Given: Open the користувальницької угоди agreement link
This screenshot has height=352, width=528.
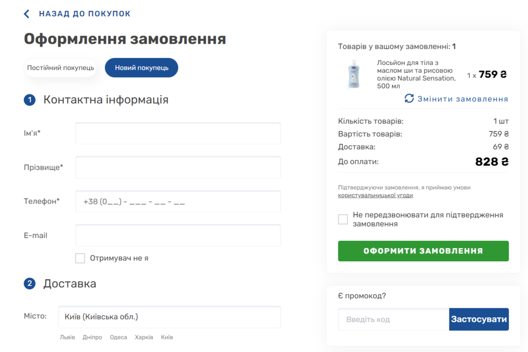Looking at the screenshot, I should (x=375, y=195).
